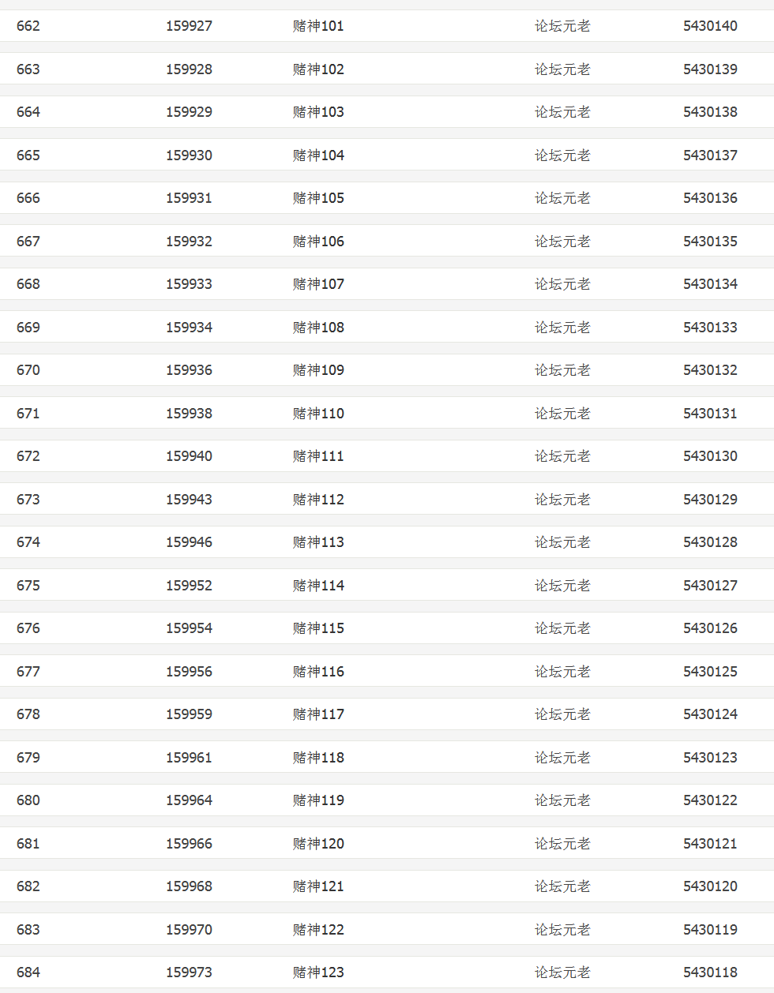Open the 赌神109 user link
Screen dimensions: 774x993
click(x=318, y=370)
